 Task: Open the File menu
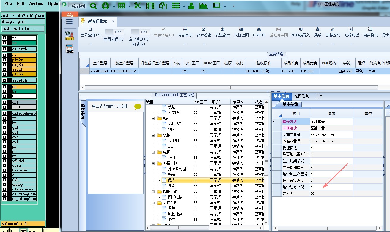click(x=8, y=4)
